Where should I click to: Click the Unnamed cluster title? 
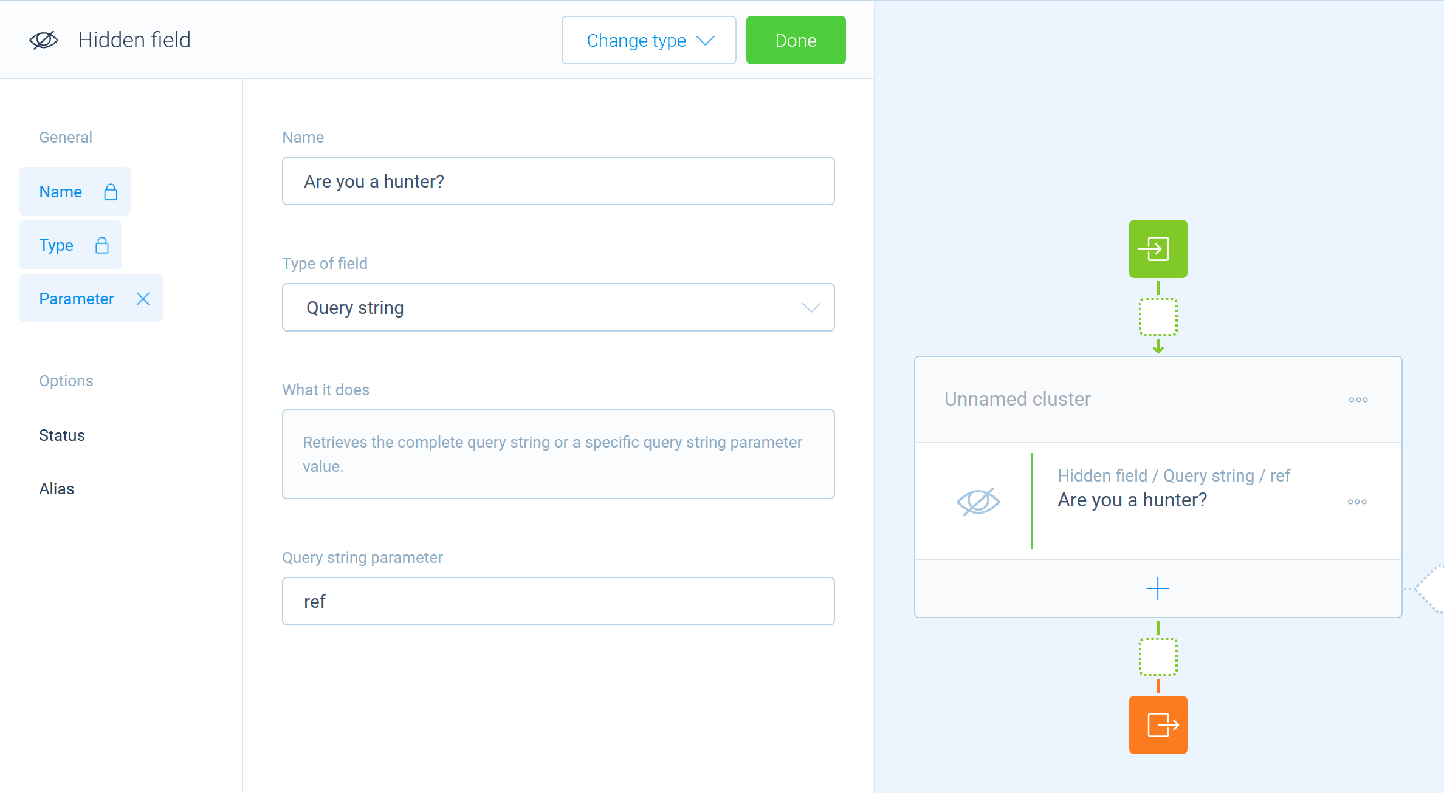tap(1017, 399)
